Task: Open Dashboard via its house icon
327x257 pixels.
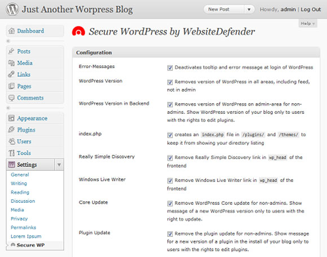Action: (11, 31)
